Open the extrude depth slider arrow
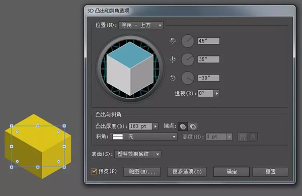Screen dimensions: 302x196 click(x=155, y=126)
